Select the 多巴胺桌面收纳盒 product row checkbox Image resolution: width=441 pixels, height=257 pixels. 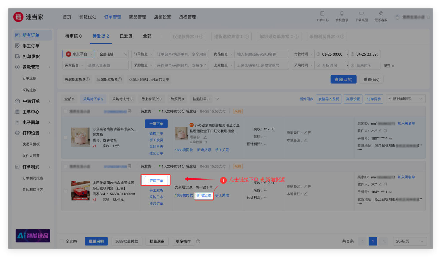66,191
